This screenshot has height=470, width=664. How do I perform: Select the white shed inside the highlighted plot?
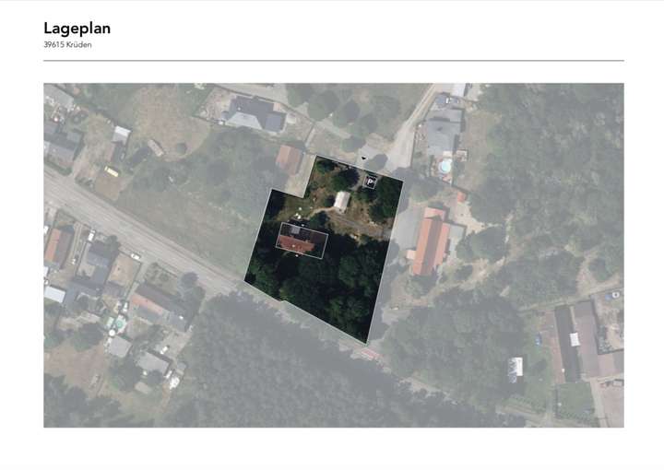click(342, 201)
